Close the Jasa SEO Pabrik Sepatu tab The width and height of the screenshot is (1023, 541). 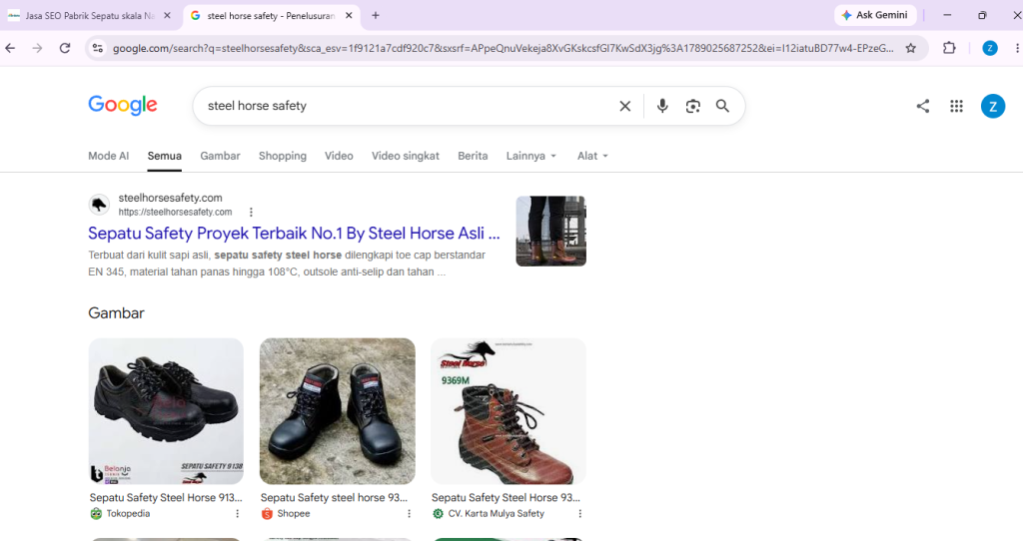click(167, 15)
